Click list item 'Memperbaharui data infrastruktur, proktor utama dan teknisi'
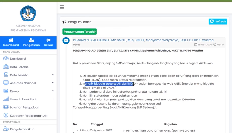 (x=125, y=92)
